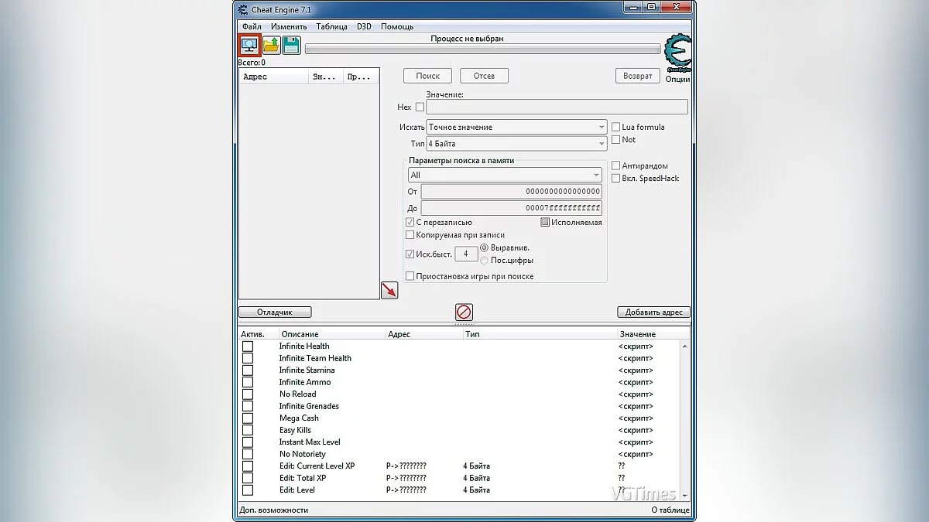Open the Искать scan type dropdown

pos(516,127)
